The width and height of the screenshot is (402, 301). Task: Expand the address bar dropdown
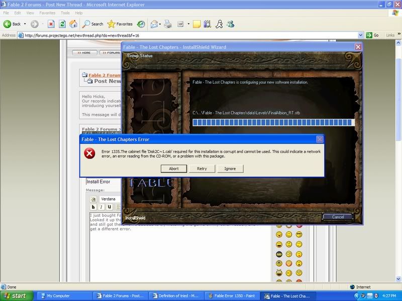[x=360, y=35]
